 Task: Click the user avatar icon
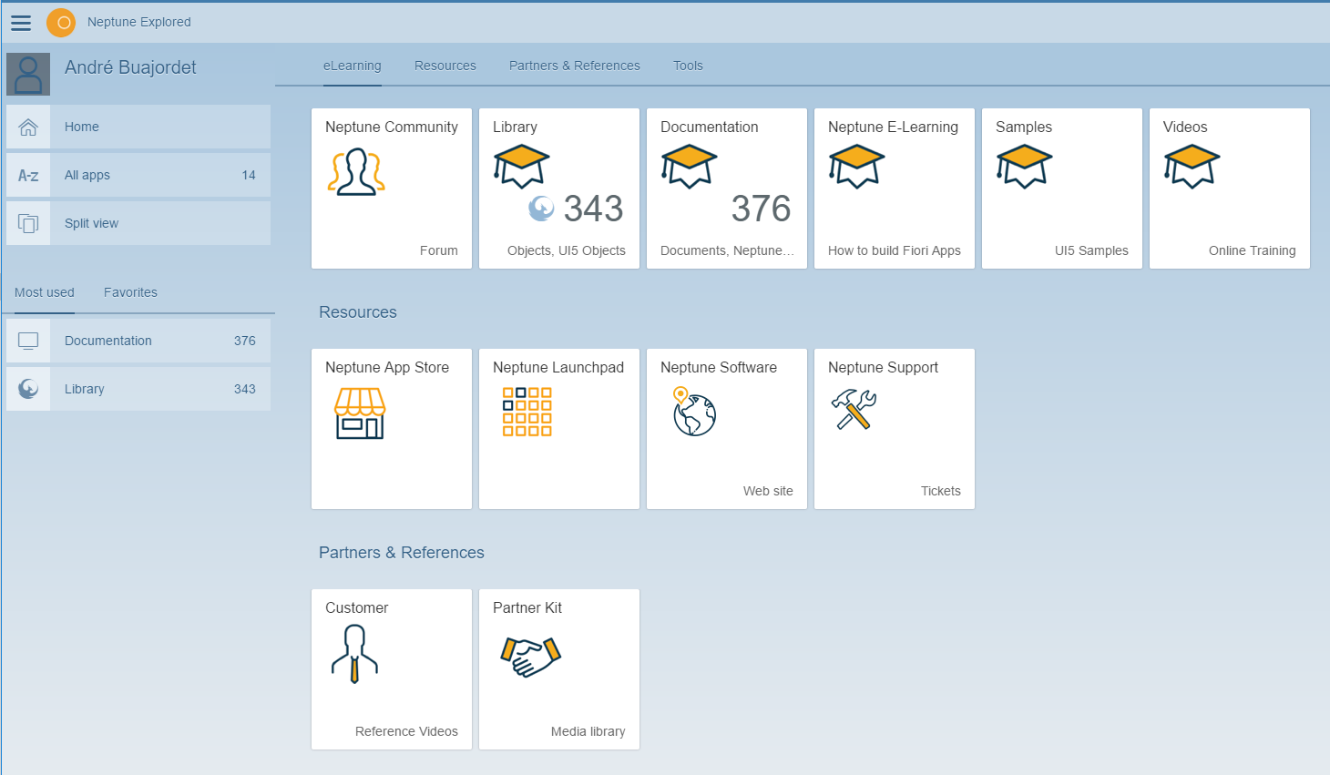28,74
